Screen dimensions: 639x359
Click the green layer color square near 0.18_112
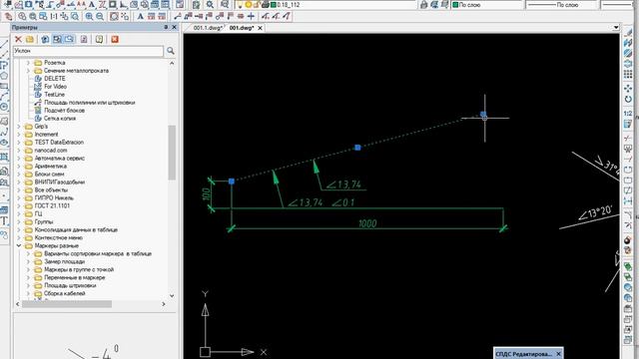pos(273,5)
